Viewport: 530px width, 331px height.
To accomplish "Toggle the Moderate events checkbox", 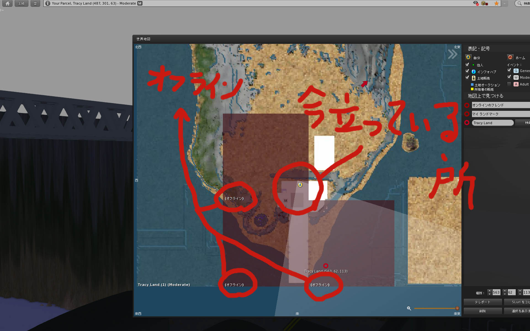I will click(509, 77).
